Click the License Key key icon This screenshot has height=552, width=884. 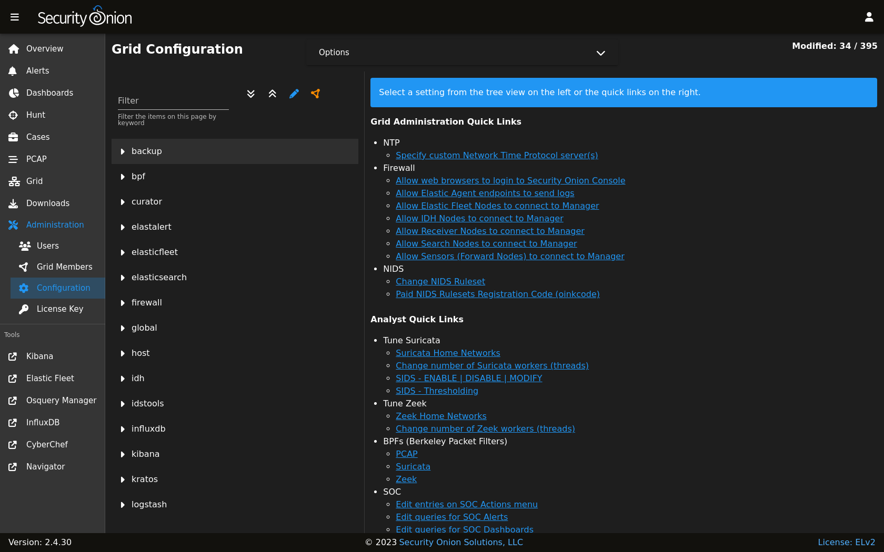(x=24, y=309)
